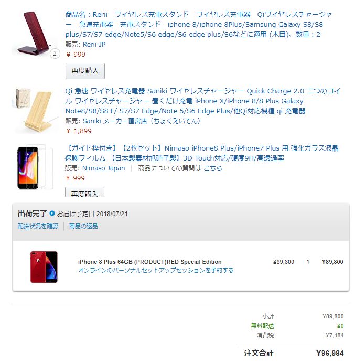Click the Nimaso iPhone screen protector thumbnail

click(x=35, y=167)
